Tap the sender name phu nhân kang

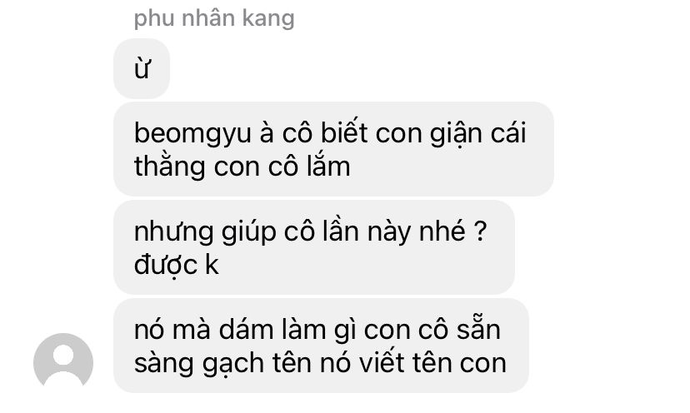click(x=214, y=19)
